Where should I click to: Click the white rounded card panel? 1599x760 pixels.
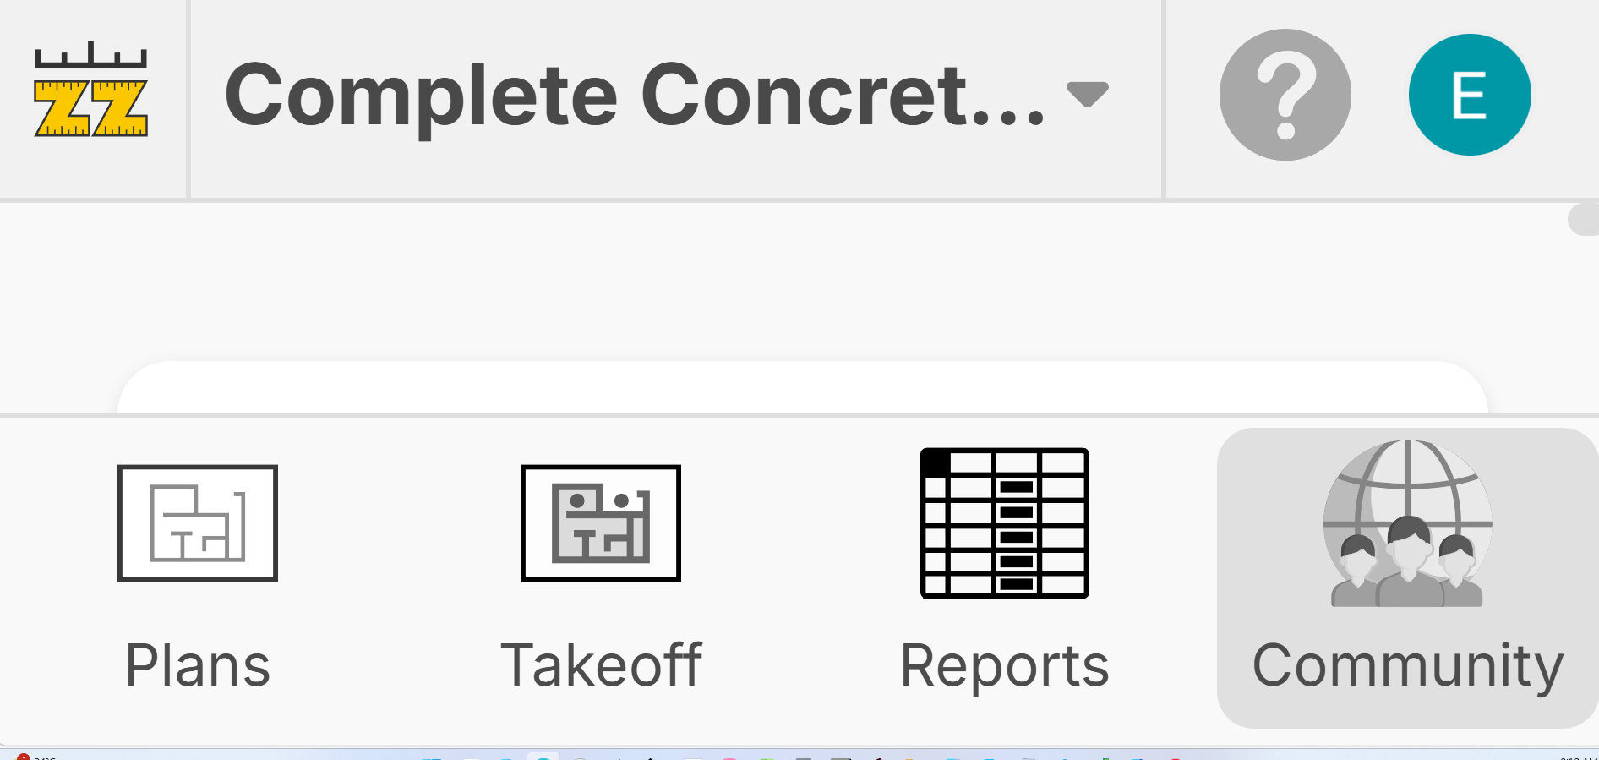(803, 389)
